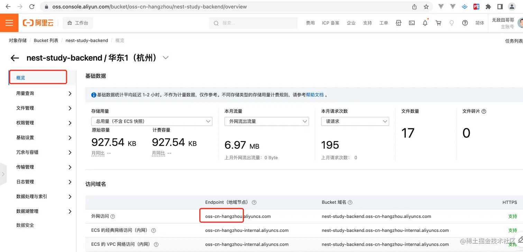Reload the browser page
The height and width of the screenshot is (252, 523).
pyautogui.click(x=32, y=7)
